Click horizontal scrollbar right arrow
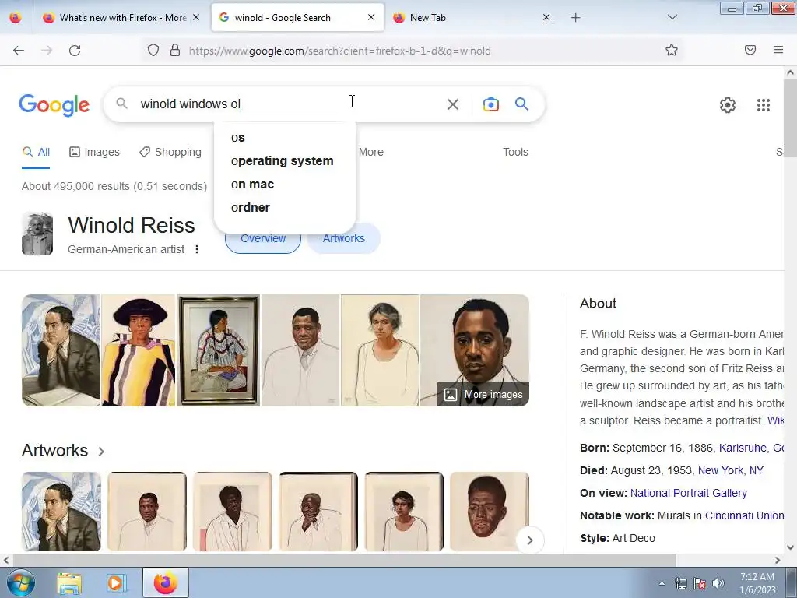797x598 pixels. (778, 561)
